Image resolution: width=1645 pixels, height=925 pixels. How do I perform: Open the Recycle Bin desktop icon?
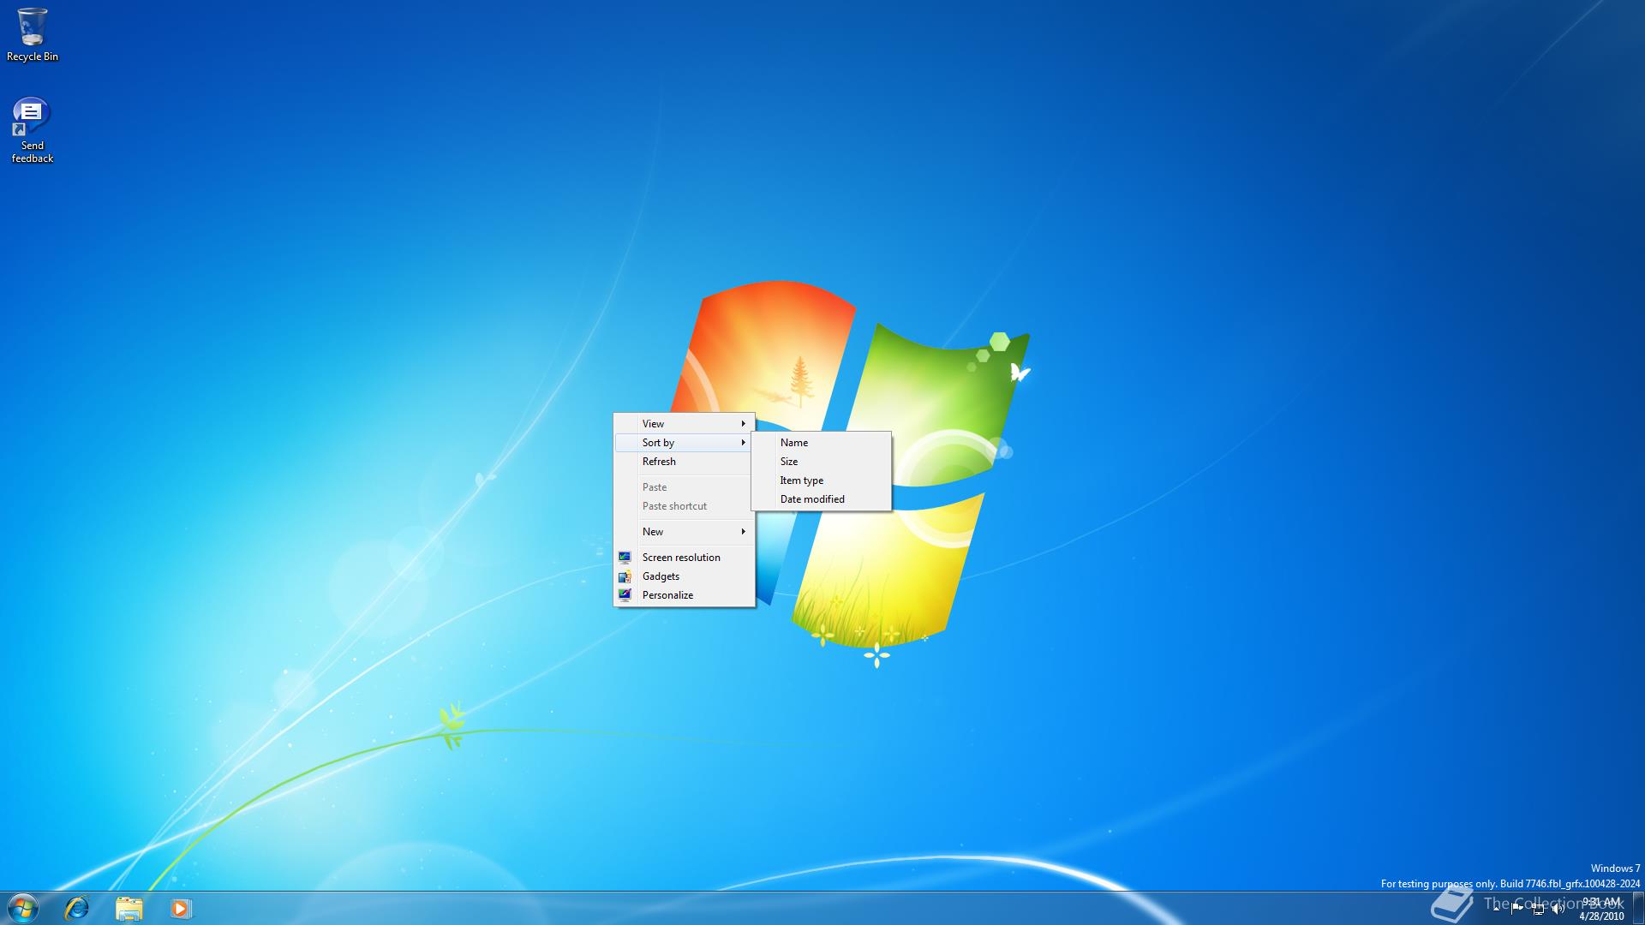(33, 35)
